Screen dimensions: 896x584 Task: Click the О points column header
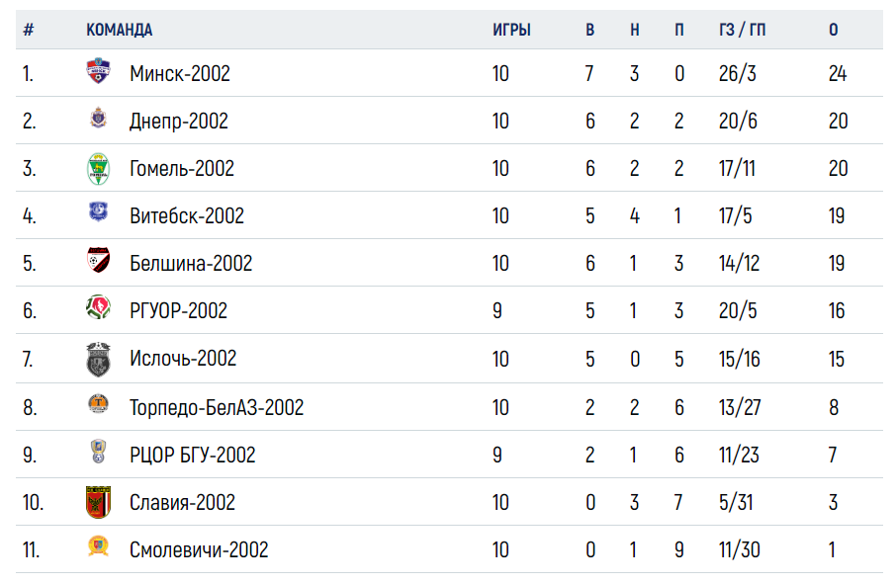tap(834, 30)
